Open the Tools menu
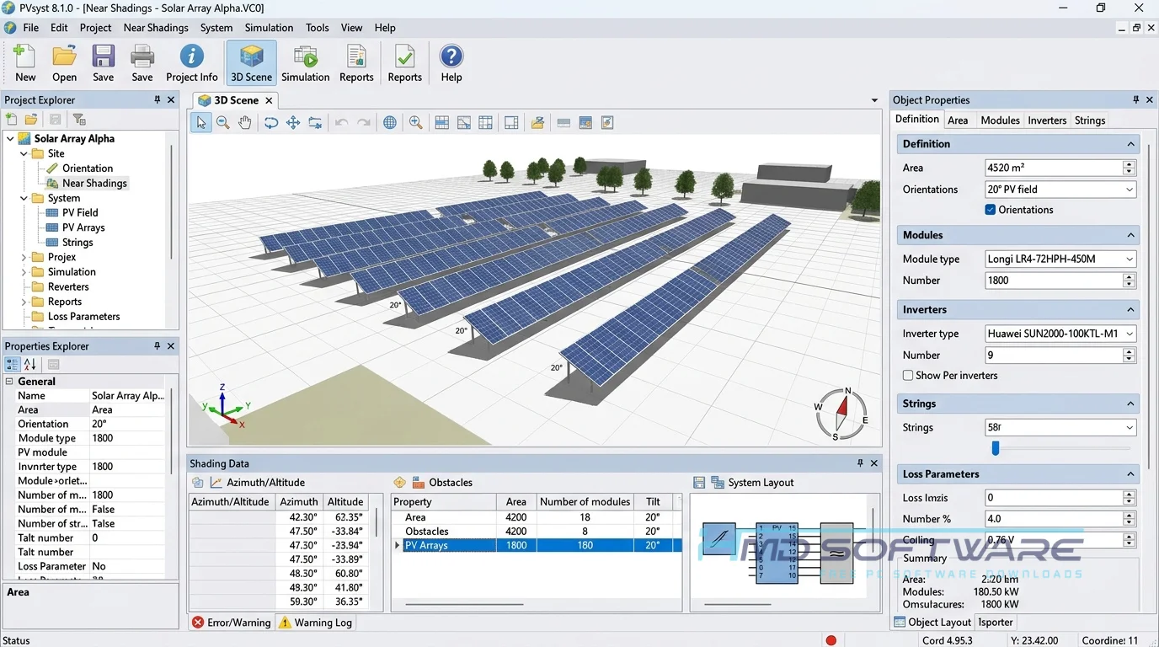This screenshot has width=1159, height=647. pos(318,28)
